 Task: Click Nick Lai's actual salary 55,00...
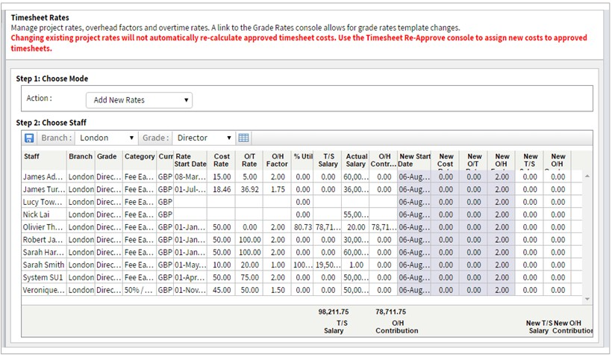coord(355,214)
